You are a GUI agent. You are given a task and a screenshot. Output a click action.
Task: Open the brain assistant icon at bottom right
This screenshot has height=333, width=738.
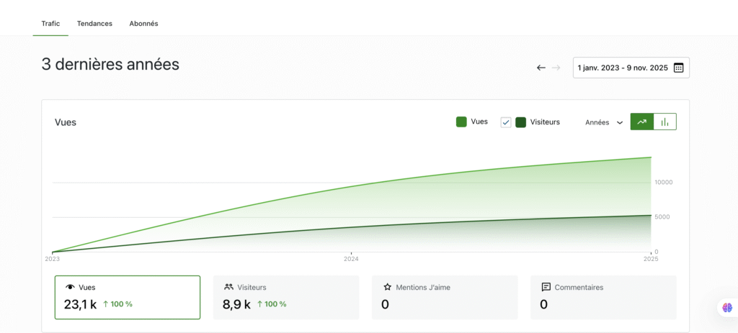click(727, 307)
